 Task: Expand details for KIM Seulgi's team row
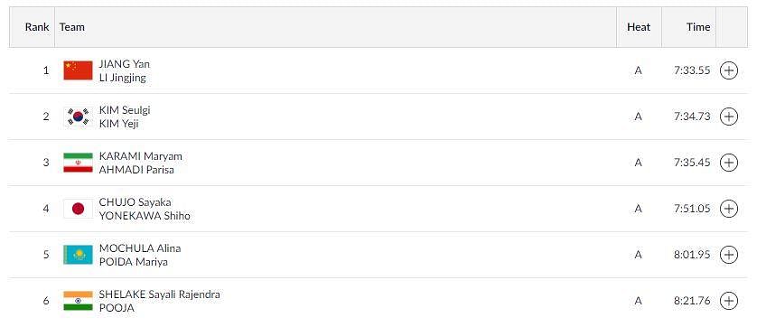[x=728, y=117]
